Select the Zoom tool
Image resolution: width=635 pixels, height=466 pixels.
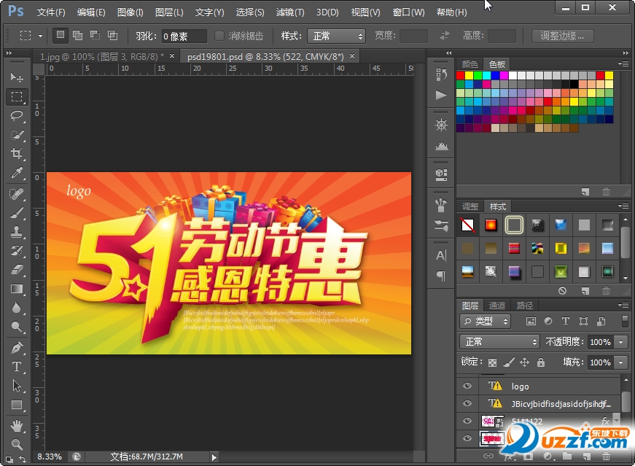pyautogui.click(x=17, y=443)
